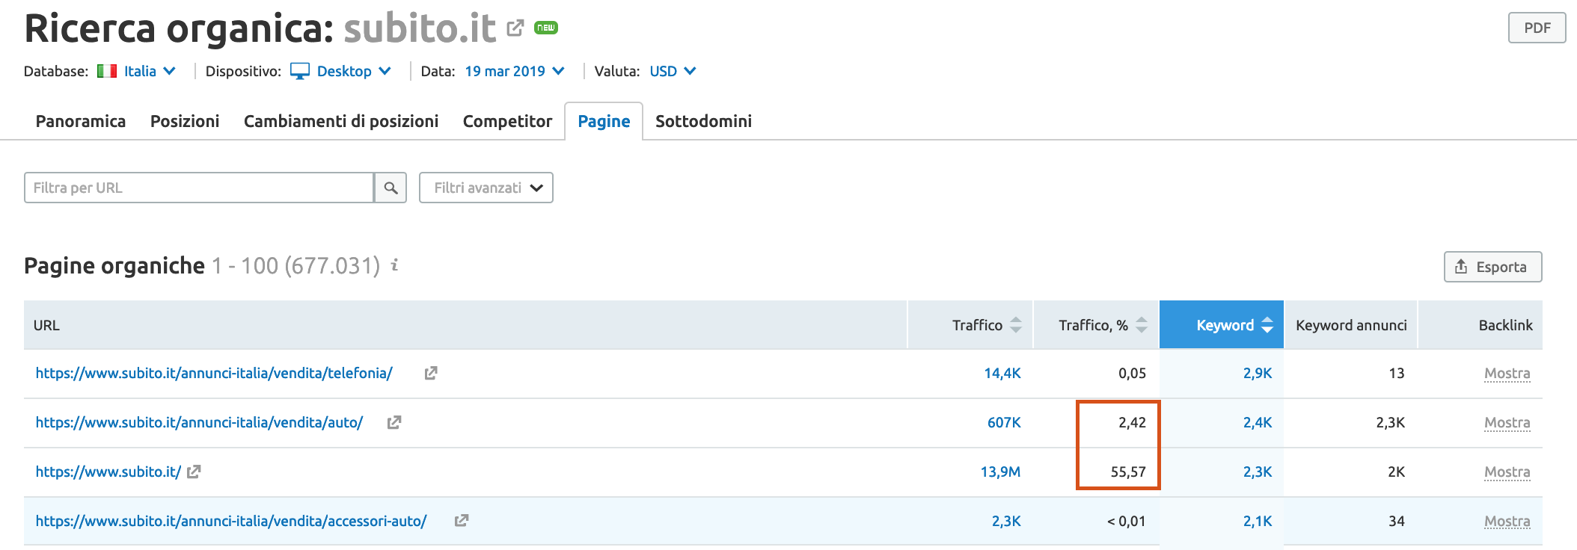Click the green 'new' badge icon

pos(546,28)
